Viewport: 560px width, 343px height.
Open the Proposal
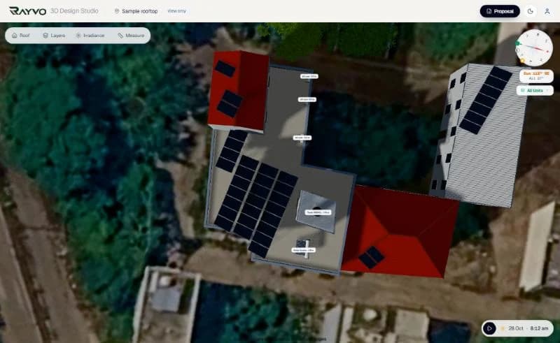(500, 11)
